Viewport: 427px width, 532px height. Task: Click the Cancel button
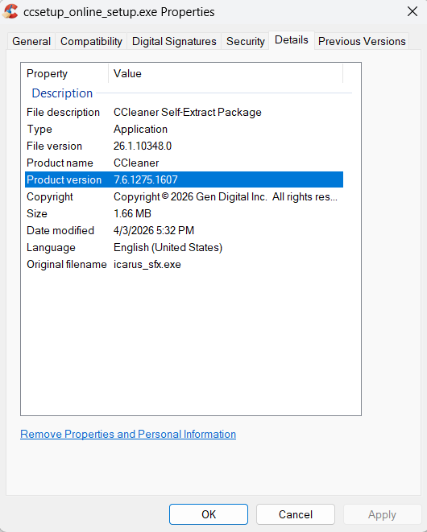[x=296, y=514]
